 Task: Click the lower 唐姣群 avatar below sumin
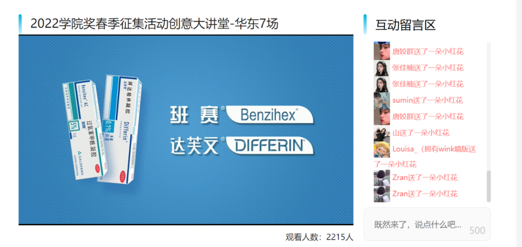tap(381, 117)
